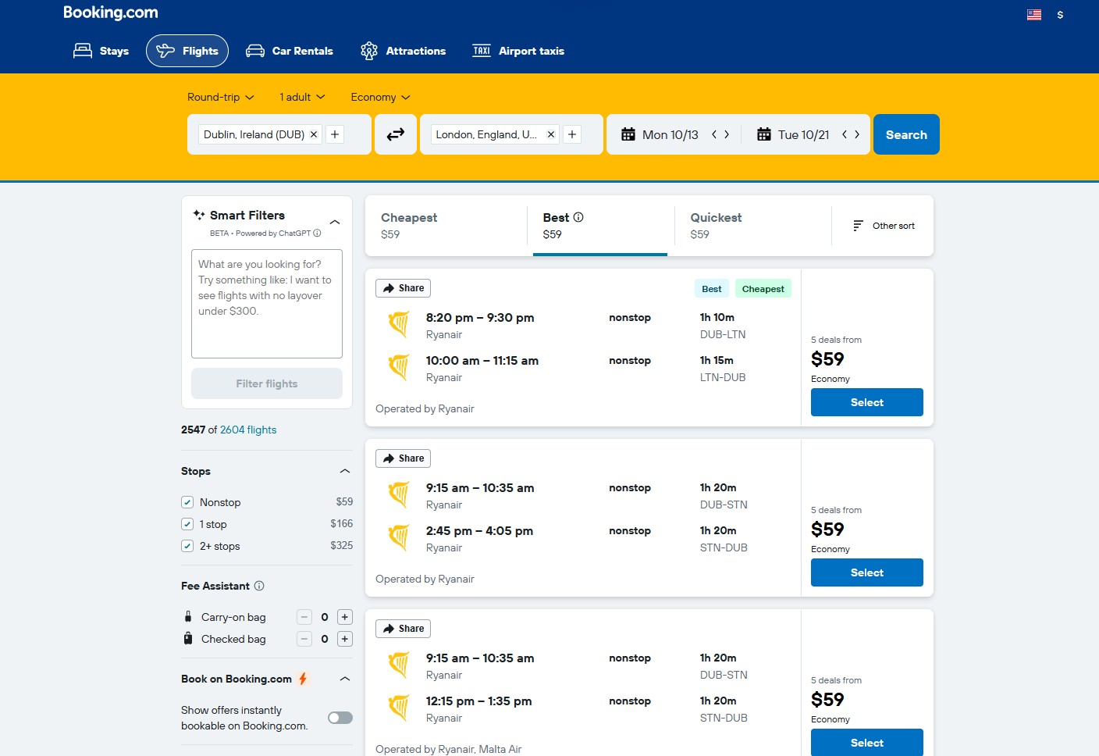Click the LTN-DUB route text
The height and width of the screenshot is (756, 1099).
click(x=723, y=377)
